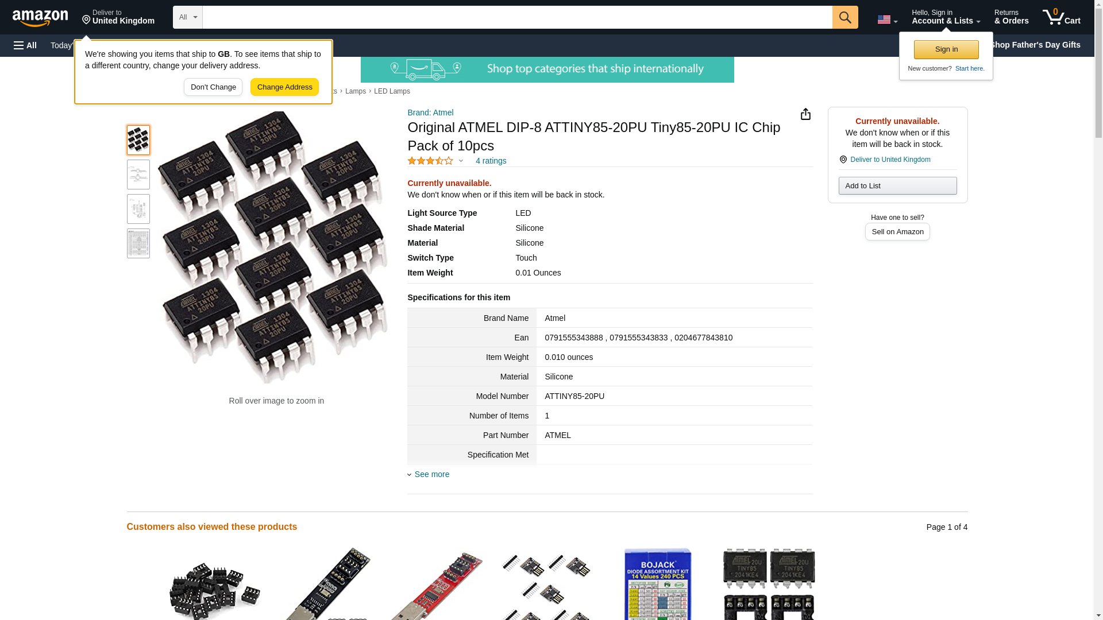The height and width of the screenshot is (620, 1103).
Task: Expand Account & Lists menu
Action: tap(946, 17)
